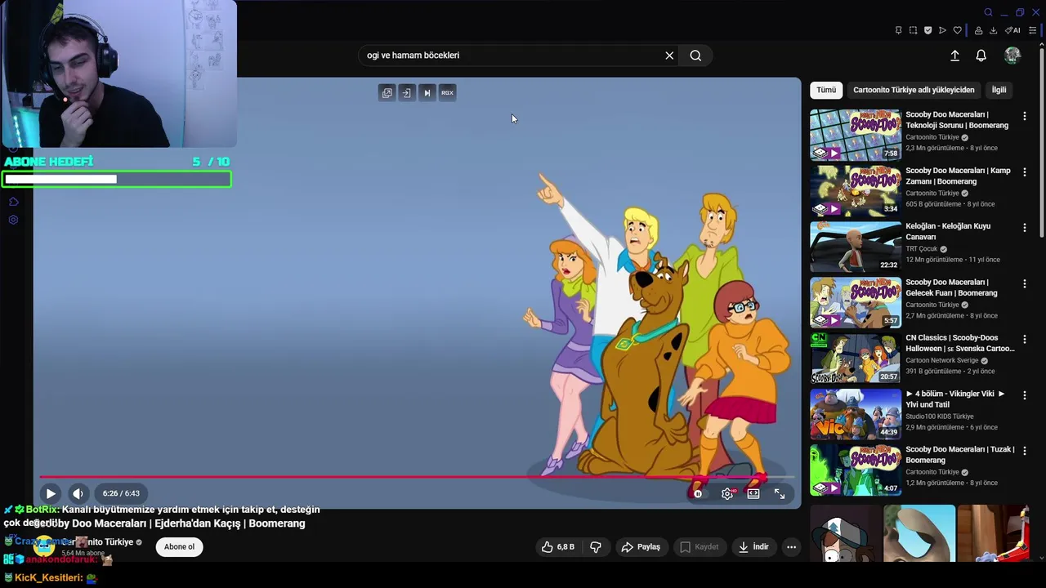Click the 'İndir' download button
Image resolution: width=1046 pixels, height=588 pixels.
coord(753,547)
